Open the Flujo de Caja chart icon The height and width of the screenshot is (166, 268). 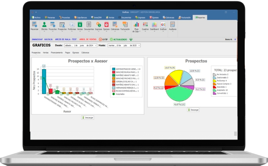point(136,25)
